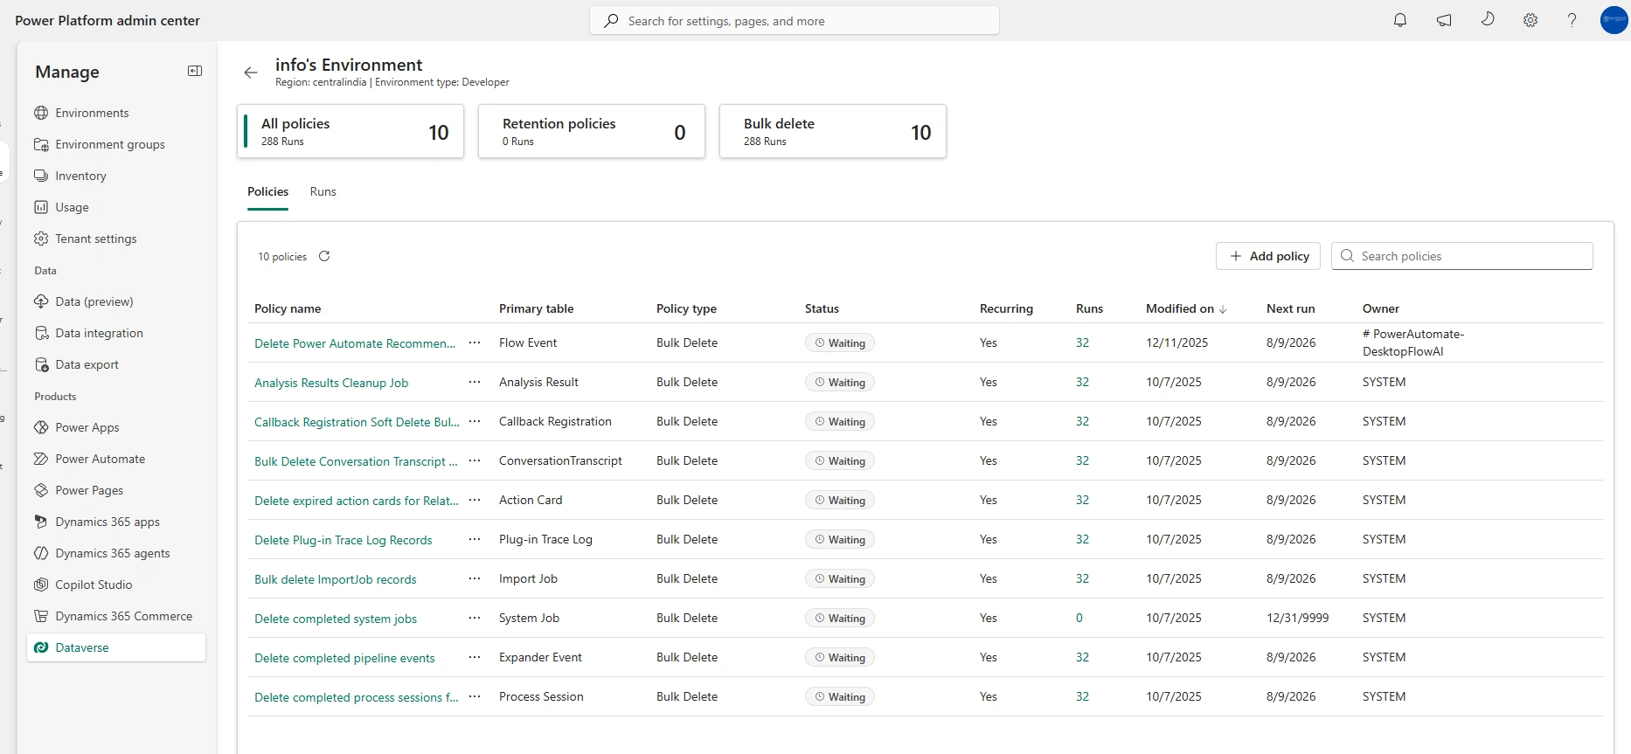
Task: Open Delete Plug-in Trace Log Records policy
Action: point(344,540)
